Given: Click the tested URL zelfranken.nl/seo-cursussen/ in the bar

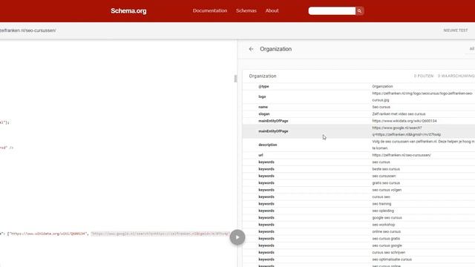Looking at the screenshot, I should point(27,30).
